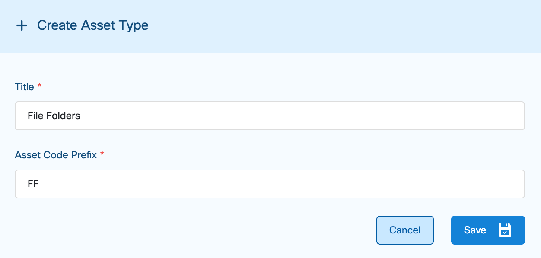
Task: Click the Save button
Action: [x=488, y=230]
